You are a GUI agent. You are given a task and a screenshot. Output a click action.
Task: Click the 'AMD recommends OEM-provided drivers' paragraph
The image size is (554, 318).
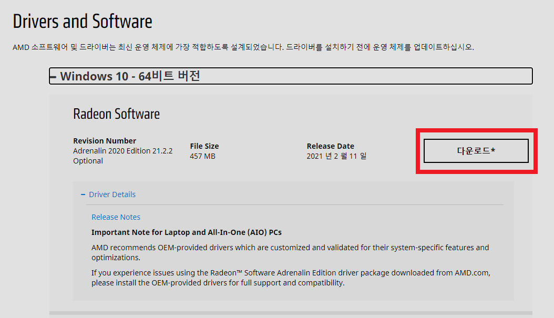[x=290, y=252]
